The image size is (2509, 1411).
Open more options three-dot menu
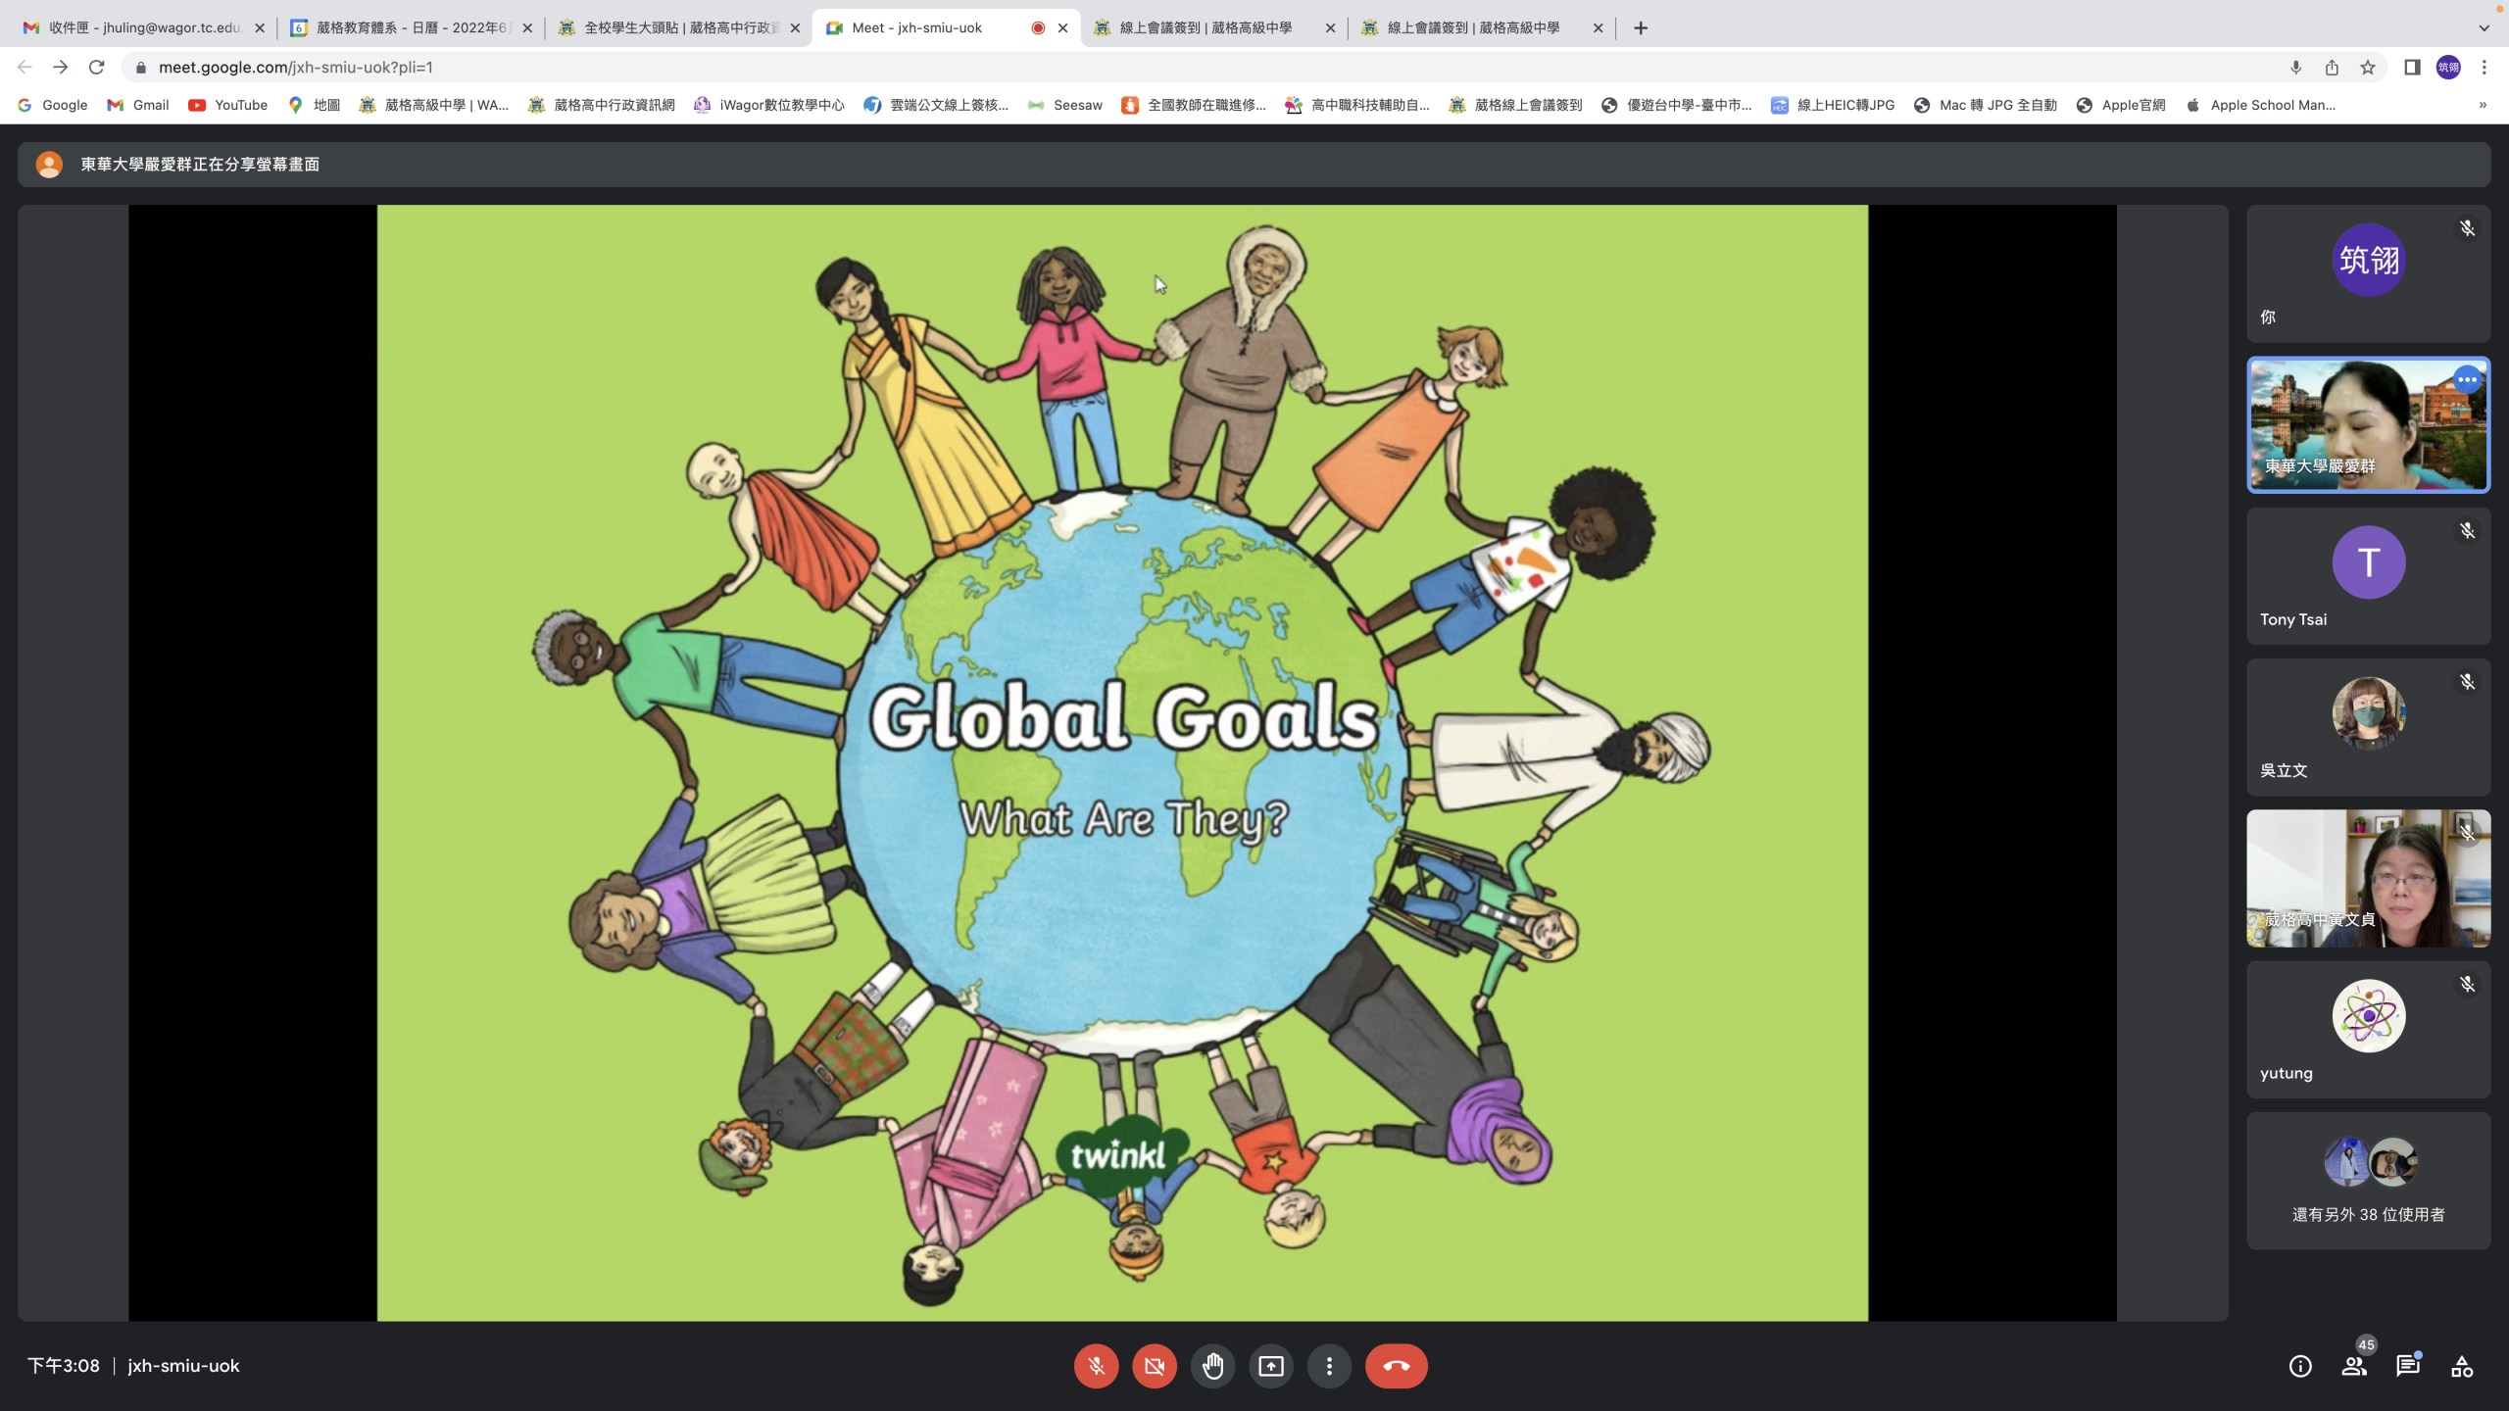click(x=1329, y=1366)
